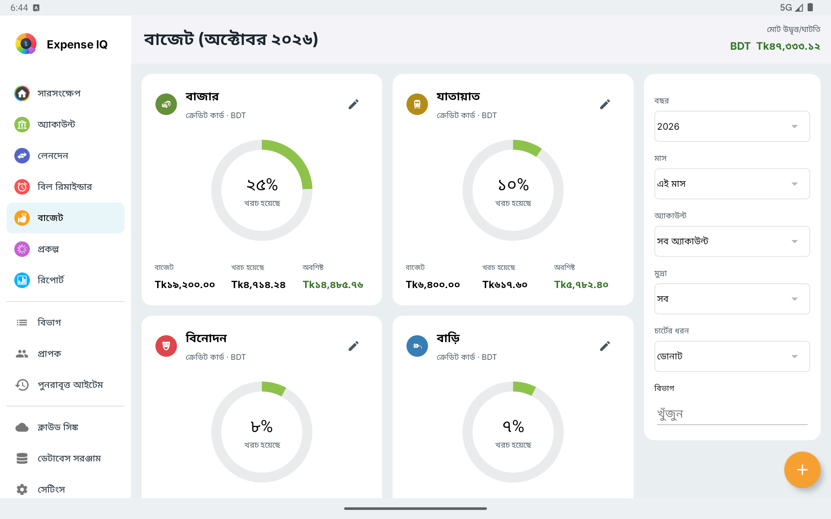Open the বিল রিমাইন্ডার menu item
This screenshot has width=831, height=519.
(x=65, y=187)
